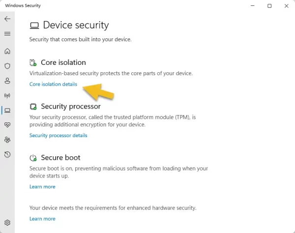Click the Device security title laptop icon

(x=34, y=26)
